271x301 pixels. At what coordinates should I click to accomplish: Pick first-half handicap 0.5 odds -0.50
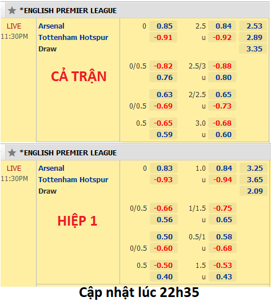point(164,265)
